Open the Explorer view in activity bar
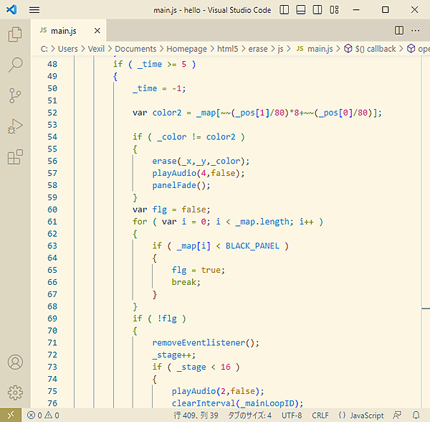 click(x=15, y=34)
